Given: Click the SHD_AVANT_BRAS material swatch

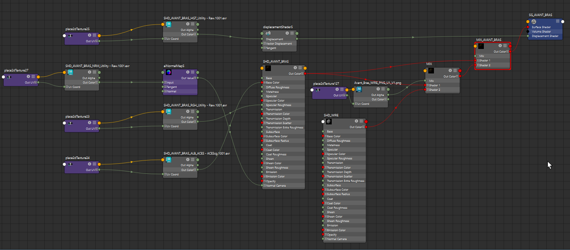Looking at the screenshot, I should 268,68.
